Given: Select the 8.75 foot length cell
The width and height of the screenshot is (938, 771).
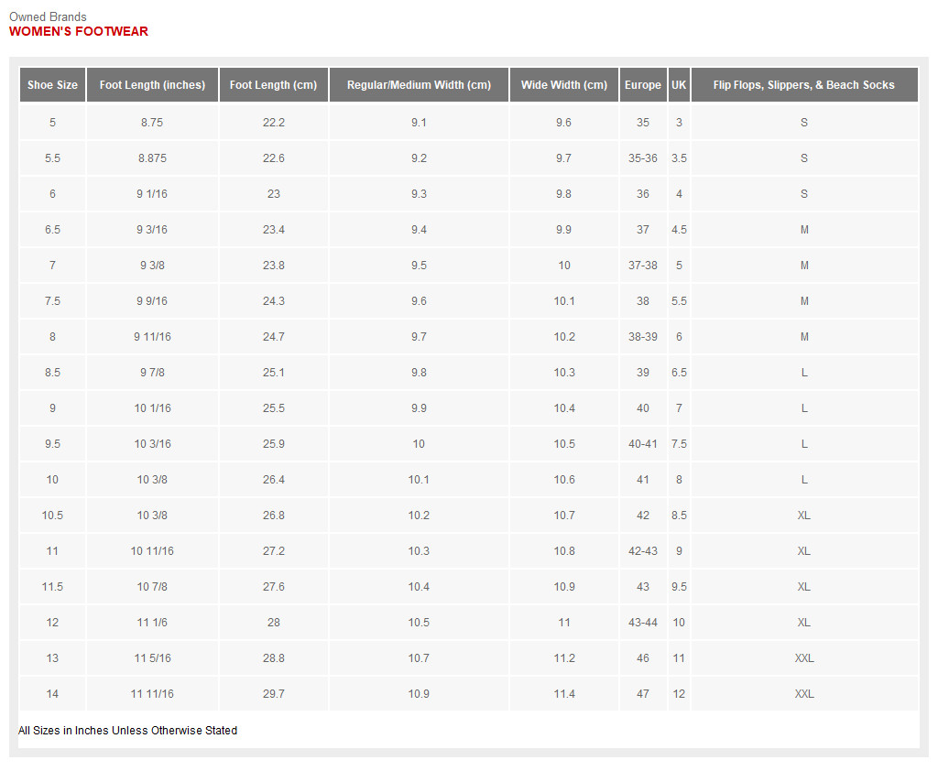Looking at the screenshot, I should 153,122.
